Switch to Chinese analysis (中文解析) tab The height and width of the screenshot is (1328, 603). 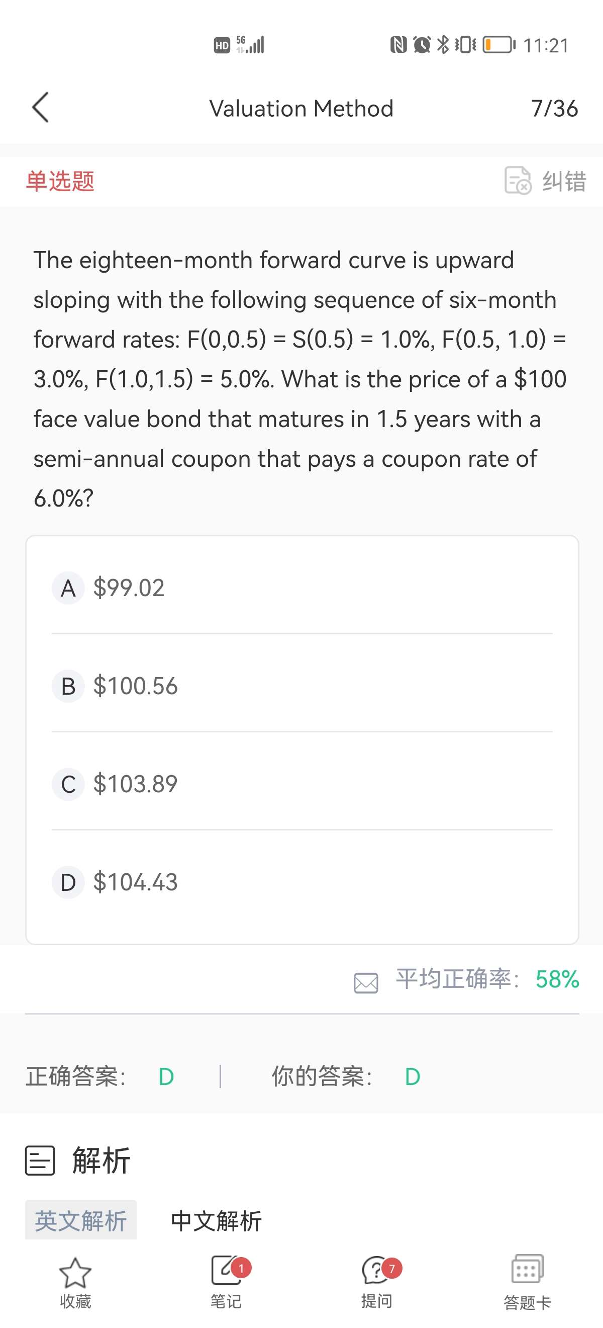tap(216, 1220)
